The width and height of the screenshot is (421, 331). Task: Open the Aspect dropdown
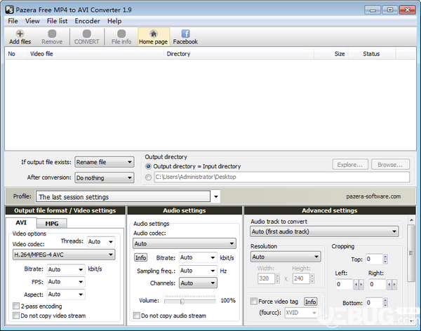click(x=66, y=295)
